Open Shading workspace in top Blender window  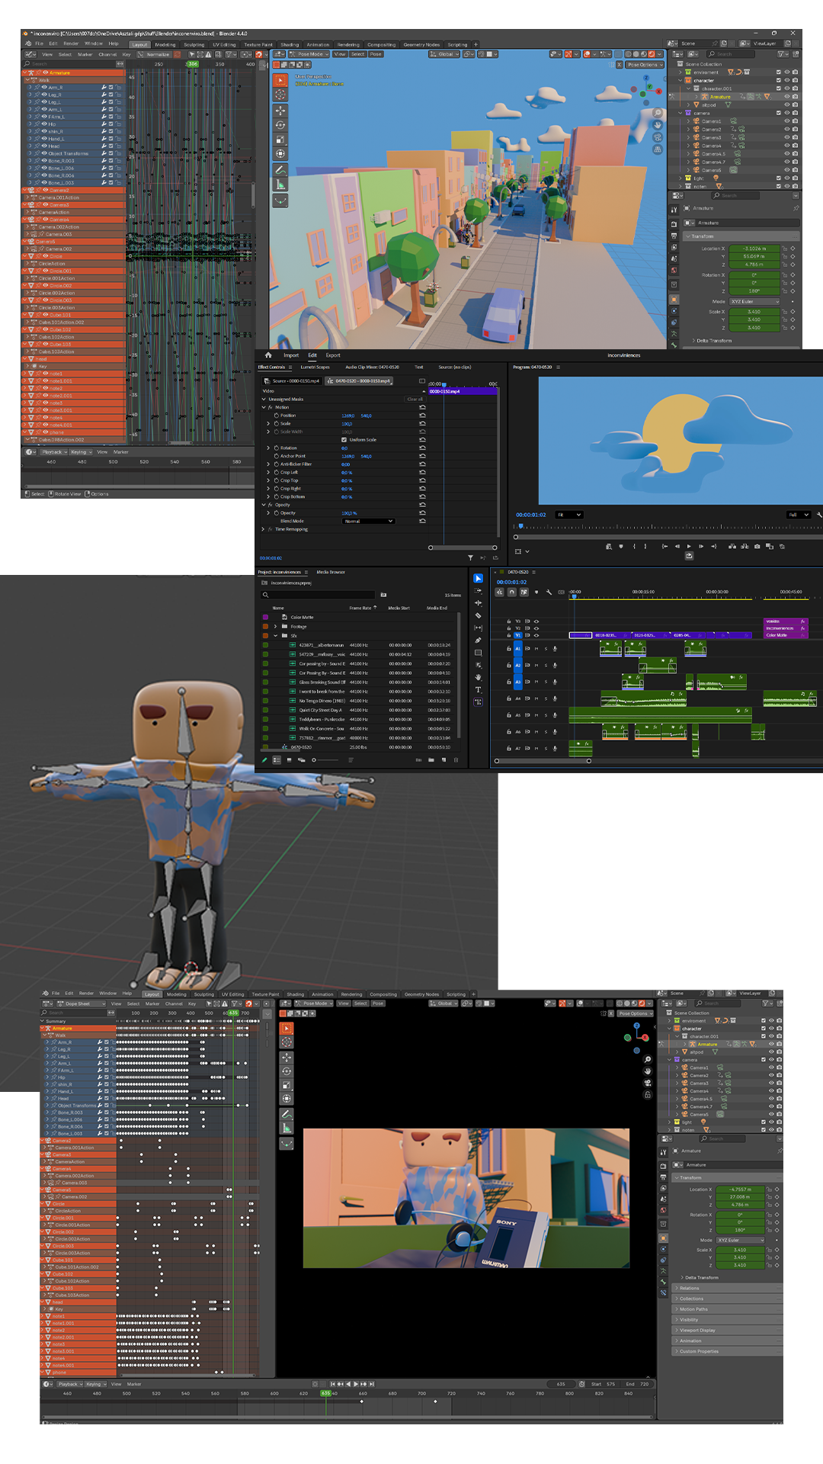(290, 44)
